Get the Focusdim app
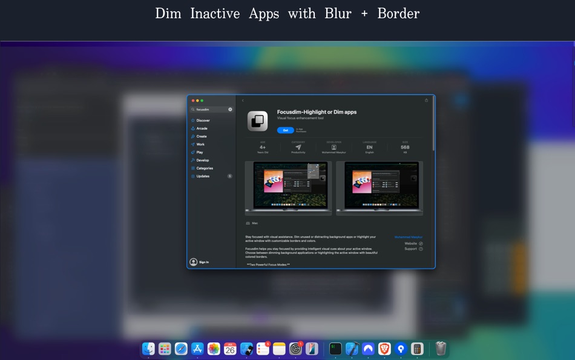The image size is (575, 360). (285, 130)
